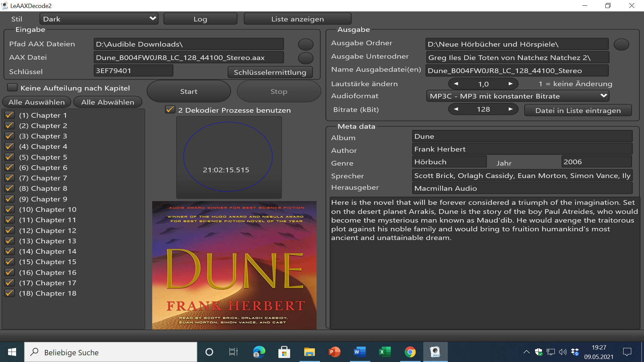
Task: Open Google Chrome from taskbar
Action: pyautogui.click(x=410, y=352)
